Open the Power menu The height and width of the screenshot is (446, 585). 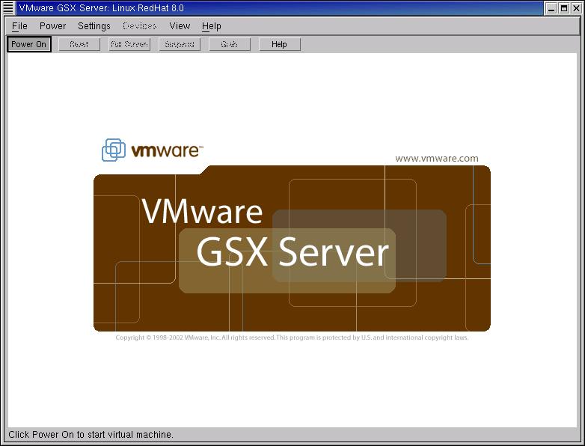[52, 26]
